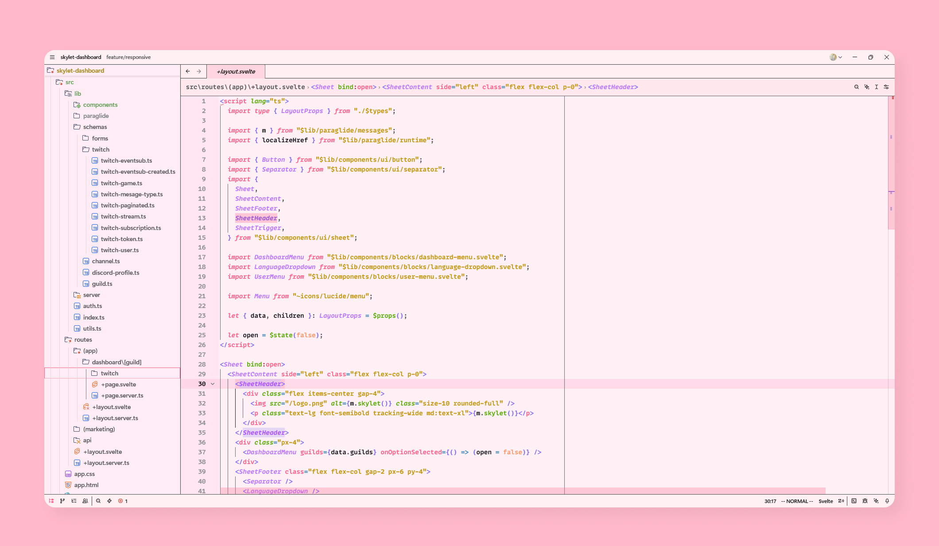Go forward with the right arrow
The width and height of the screenshot is (939, 546).
199,71
